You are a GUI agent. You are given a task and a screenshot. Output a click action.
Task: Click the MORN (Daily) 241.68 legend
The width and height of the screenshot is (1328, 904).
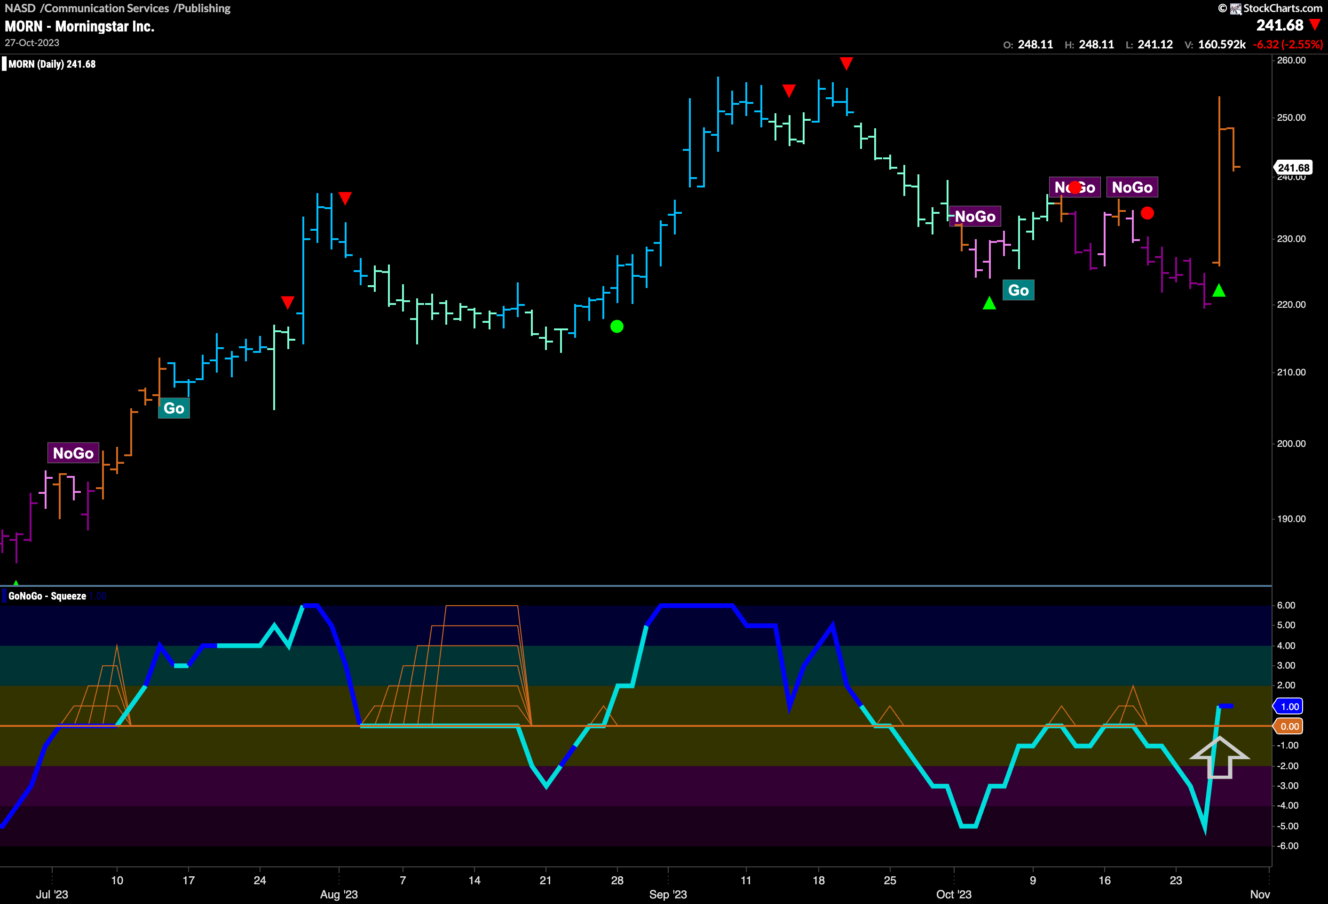coord(52,64)
